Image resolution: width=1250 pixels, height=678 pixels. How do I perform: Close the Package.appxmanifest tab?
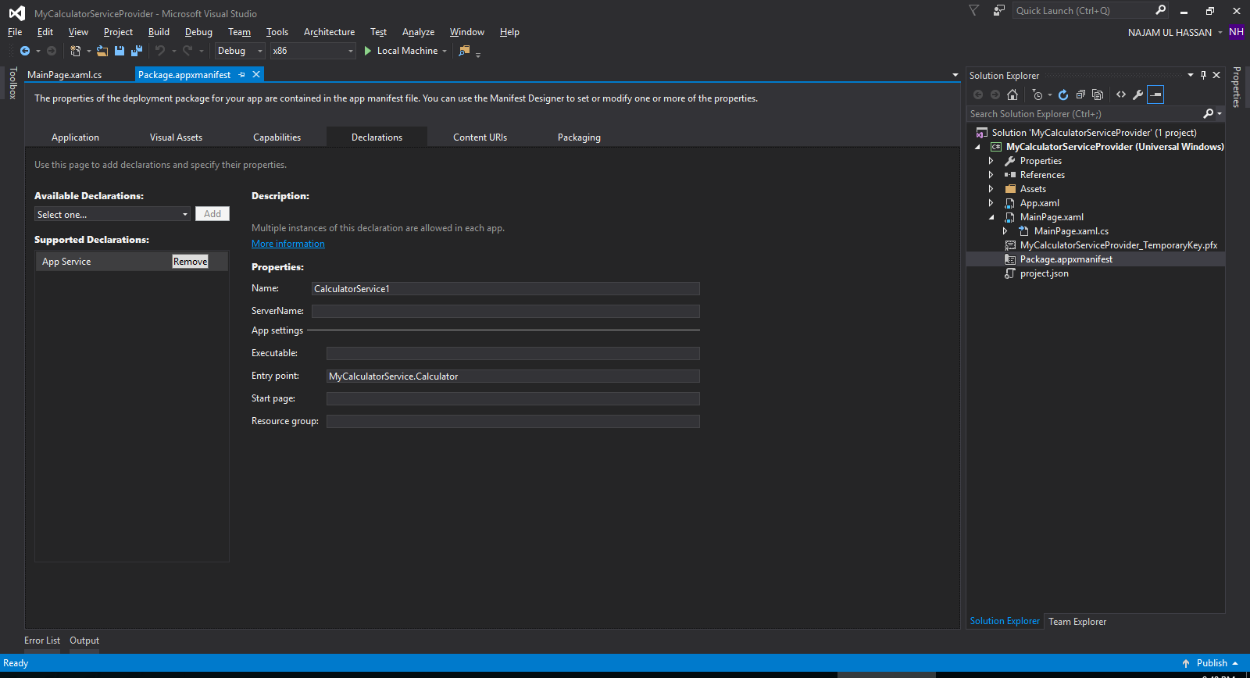(x=256, y=74)
